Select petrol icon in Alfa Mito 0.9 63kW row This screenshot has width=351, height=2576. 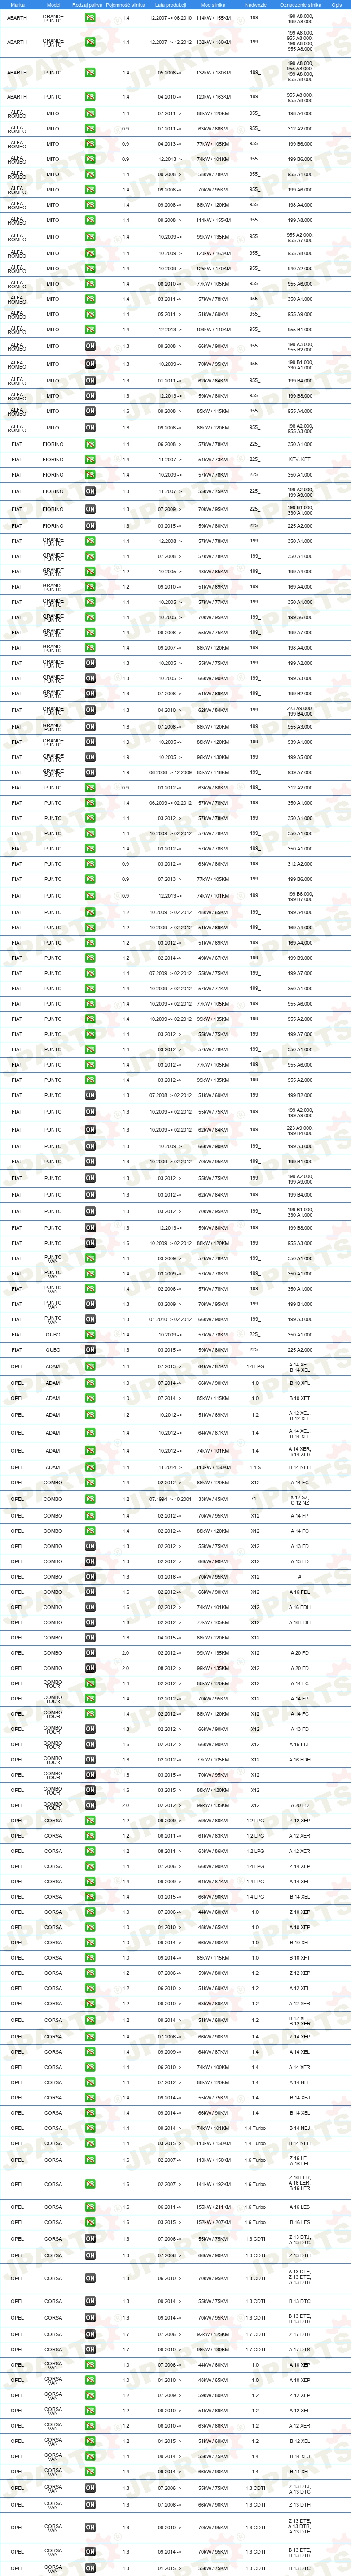[x=90, y=129]
